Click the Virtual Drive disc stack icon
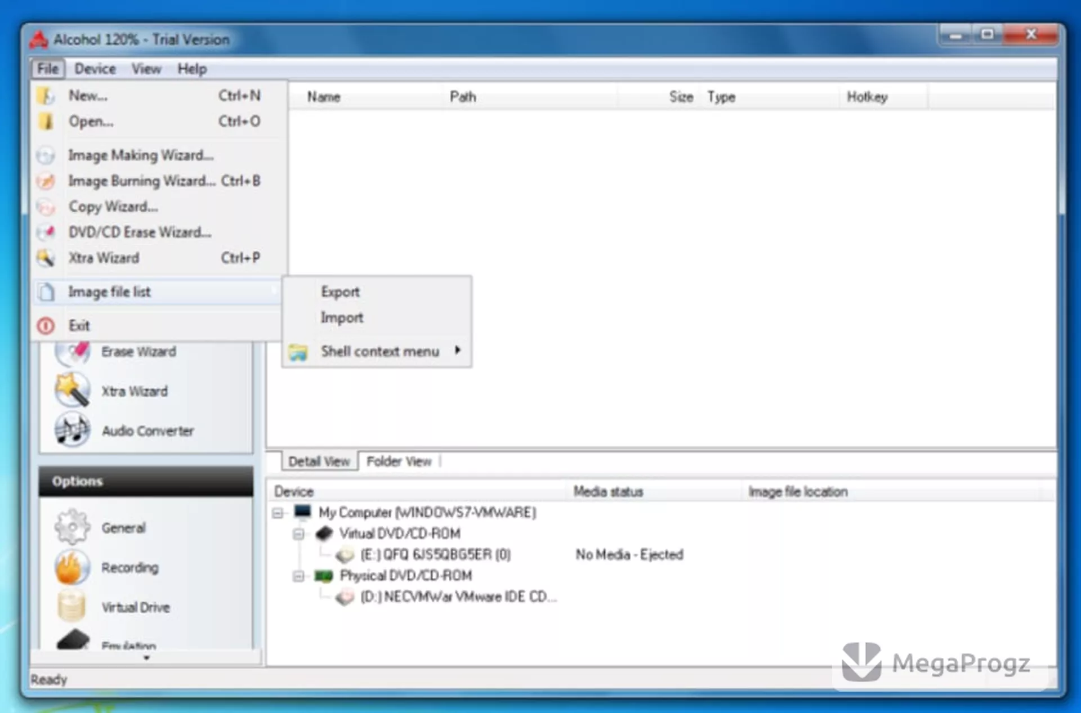Screen dimensions: 1081x713 [72, 607]
